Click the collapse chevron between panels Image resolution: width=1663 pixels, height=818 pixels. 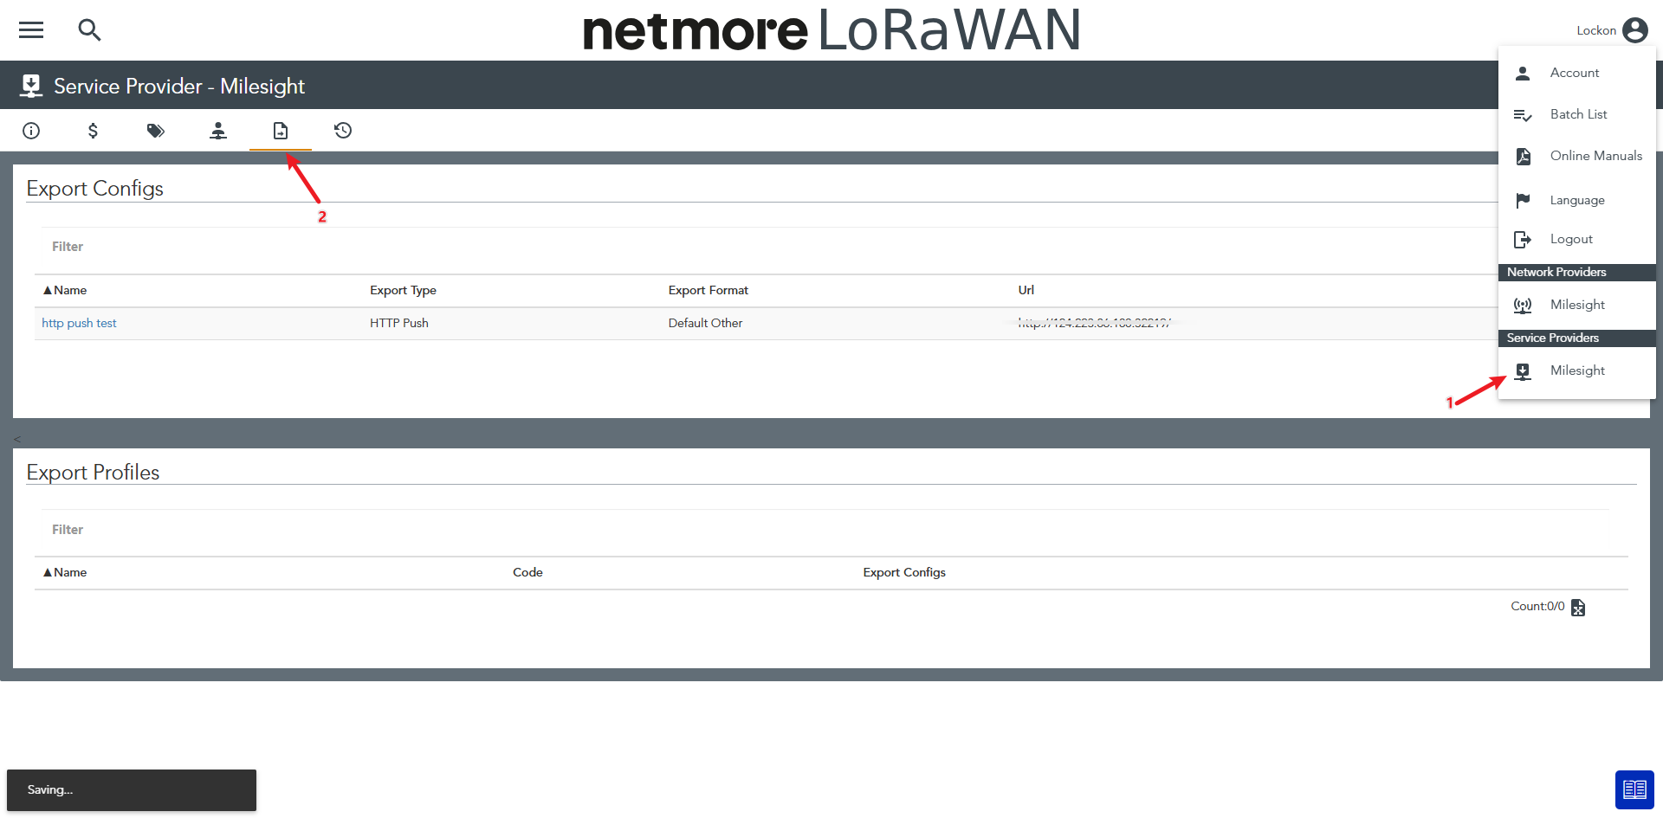coord(17,439)
